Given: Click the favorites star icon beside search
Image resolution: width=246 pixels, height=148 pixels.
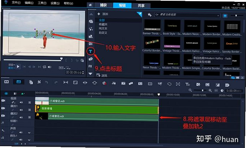Looking at the screenshot, I should (149, 15).
